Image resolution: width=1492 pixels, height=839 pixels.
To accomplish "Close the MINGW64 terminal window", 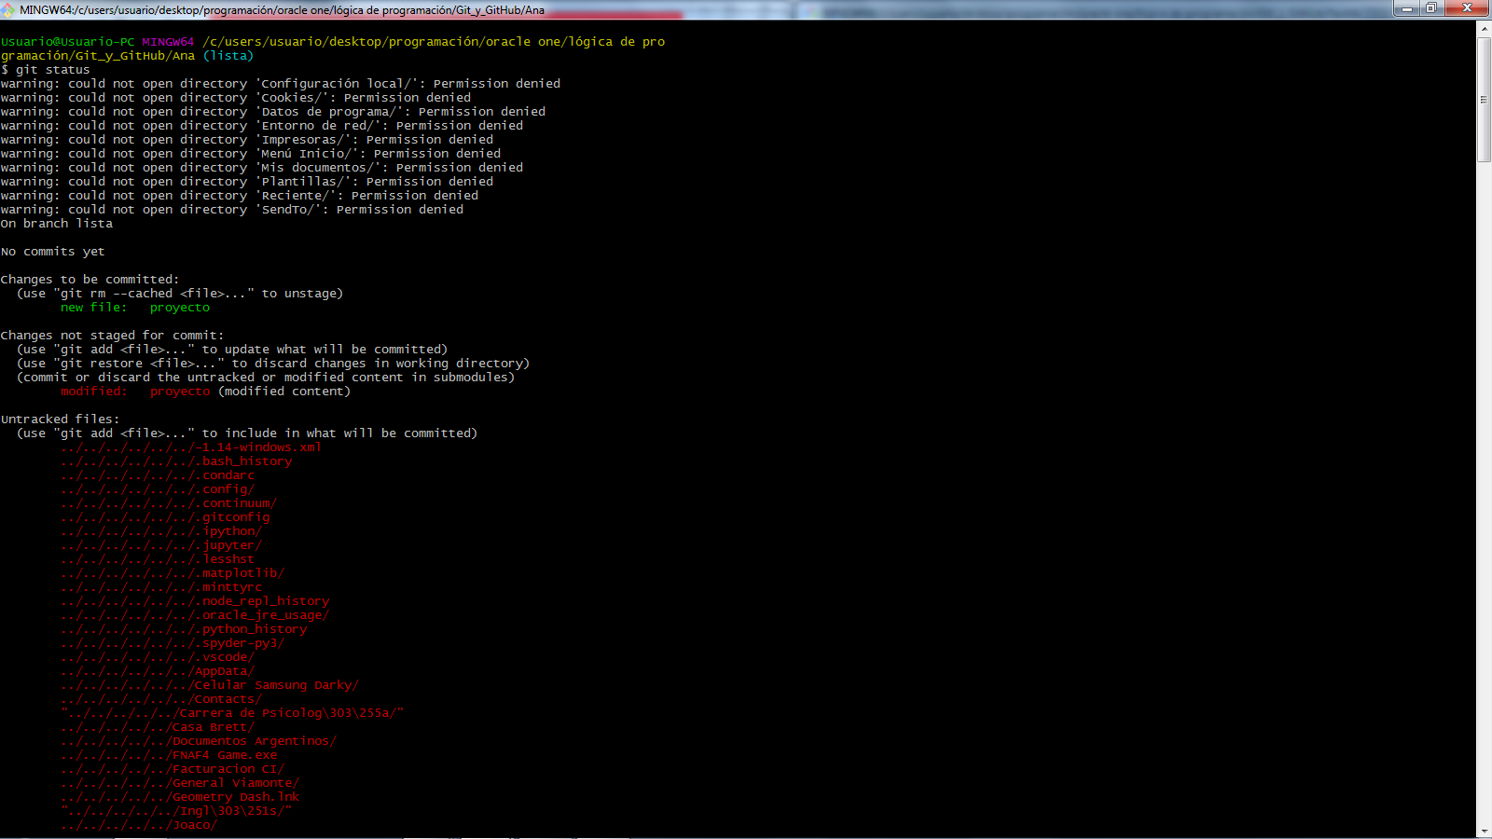I will [1467, 8].
